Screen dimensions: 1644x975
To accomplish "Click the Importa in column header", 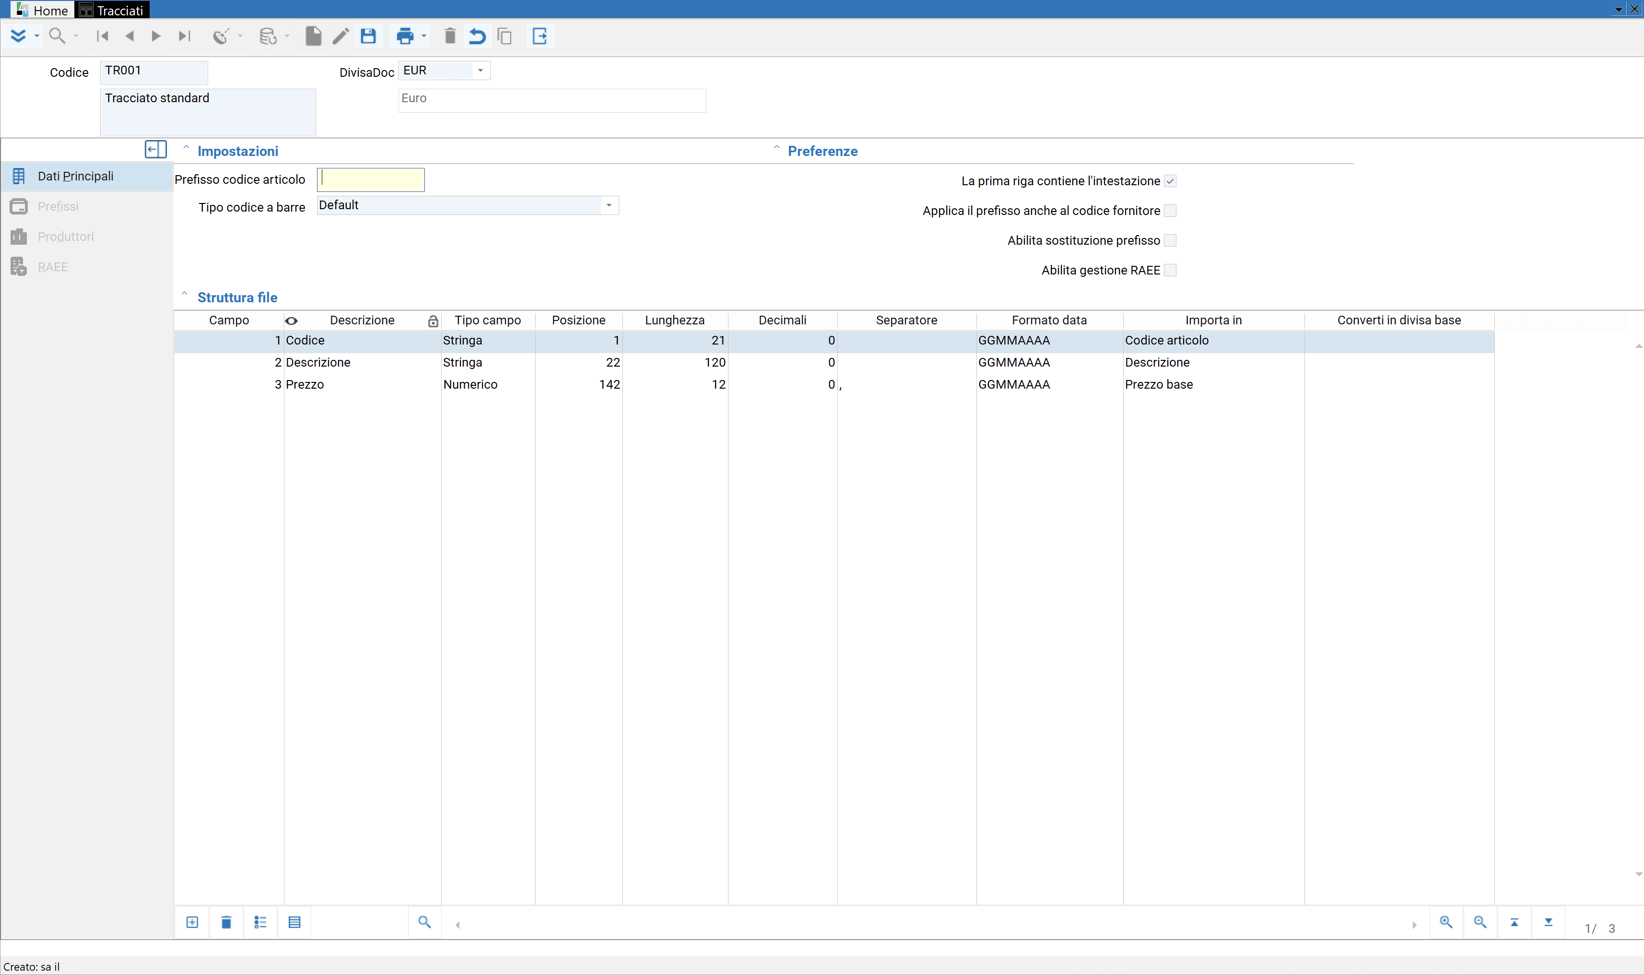I will pyautogui.click(x=1213, y=321).
